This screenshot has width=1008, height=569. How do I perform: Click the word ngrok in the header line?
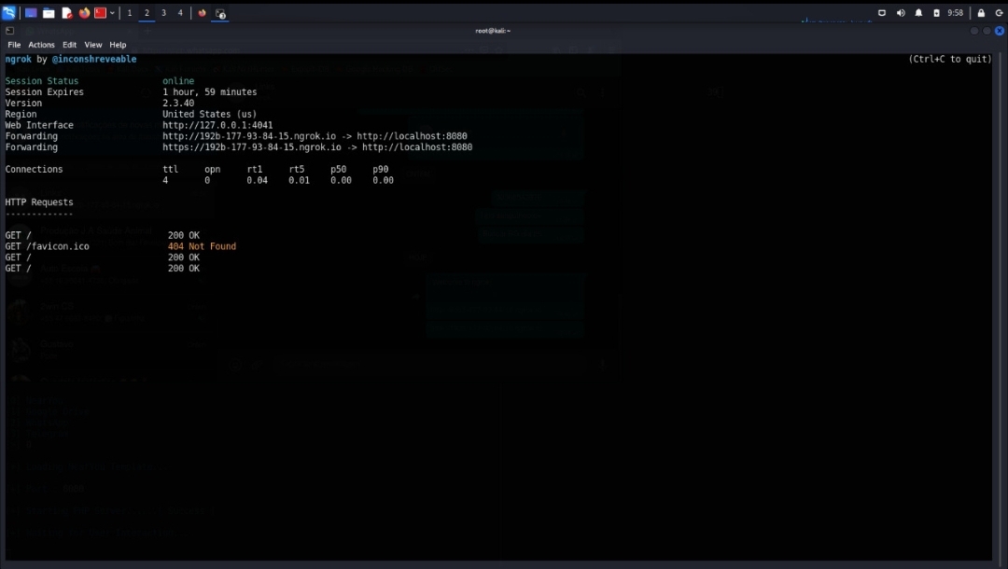click(x=18, y=59)
